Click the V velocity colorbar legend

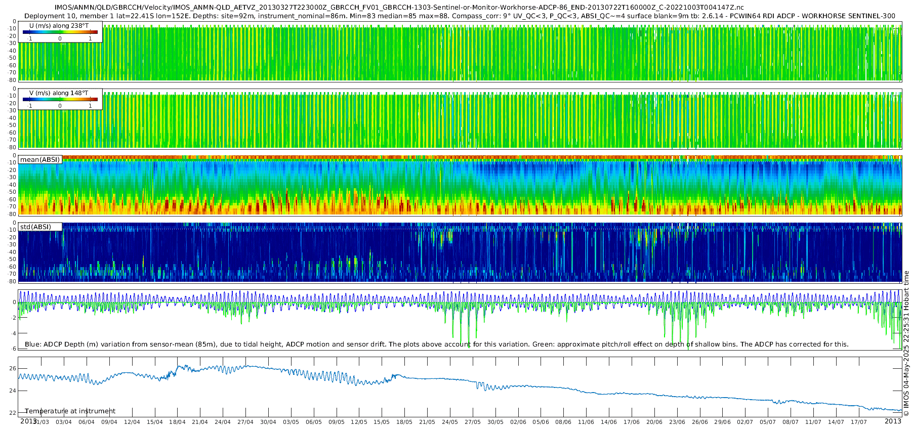coord(60,99)
